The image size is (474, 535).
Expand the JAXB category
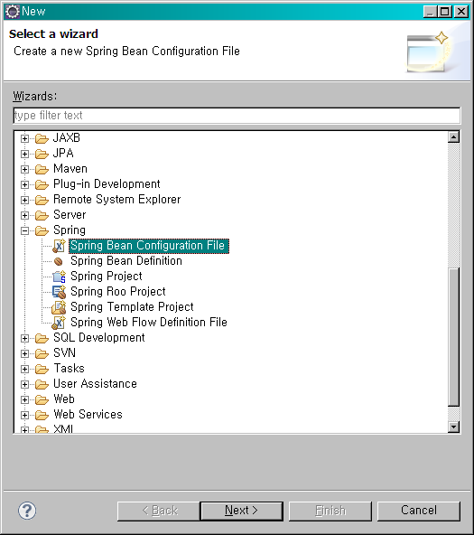tap(24, 138)
